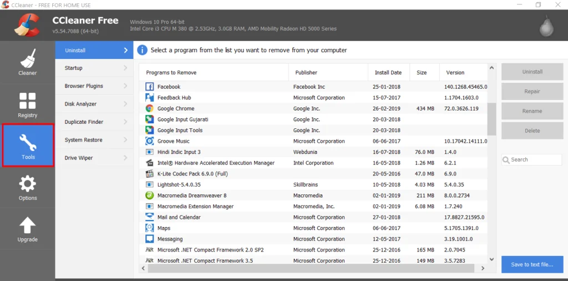Expand the Drive Wiper chevron
This screenshot has height=281, width=568.
tap(125, 158)
